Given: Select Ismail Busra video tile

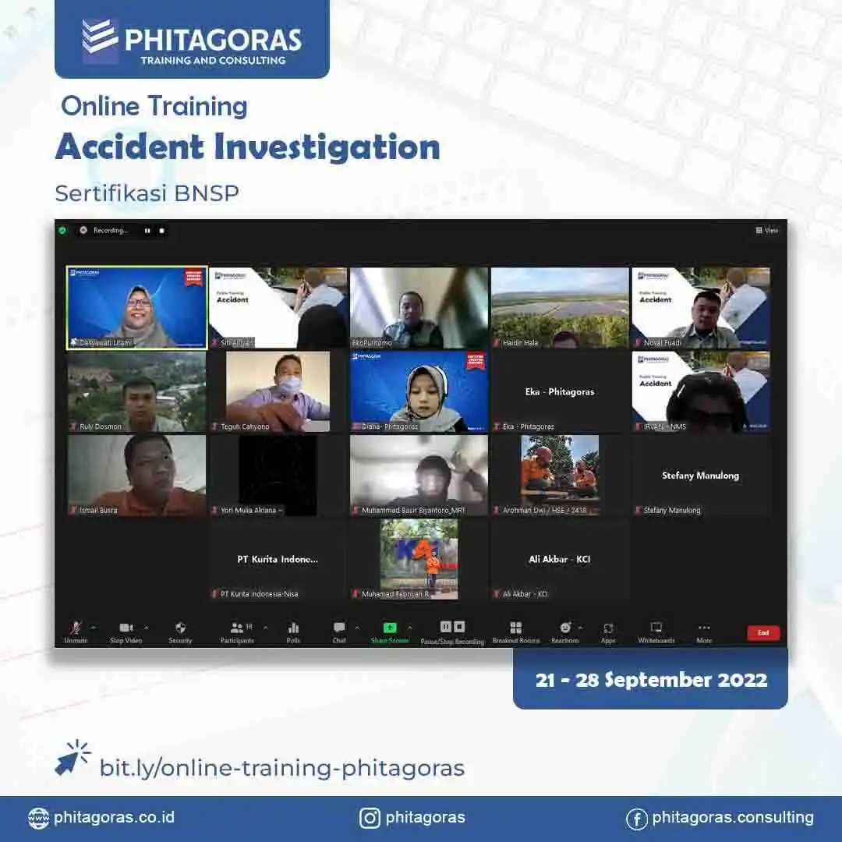Looking at the screenshot, I should [137, 476].
